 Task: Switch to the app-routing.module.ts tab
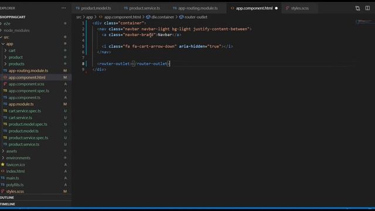click(195, 8)
